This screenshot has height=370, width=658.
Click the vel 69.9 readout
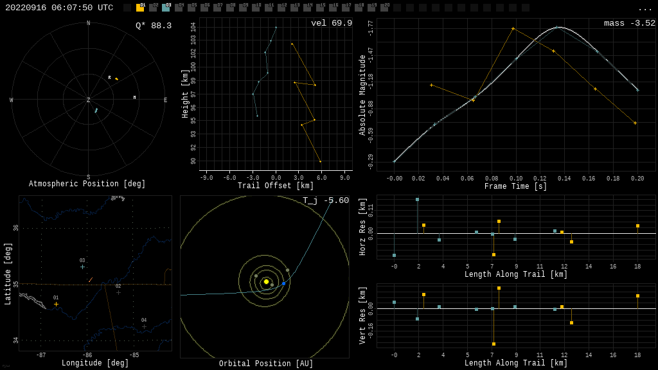(332, 23)
